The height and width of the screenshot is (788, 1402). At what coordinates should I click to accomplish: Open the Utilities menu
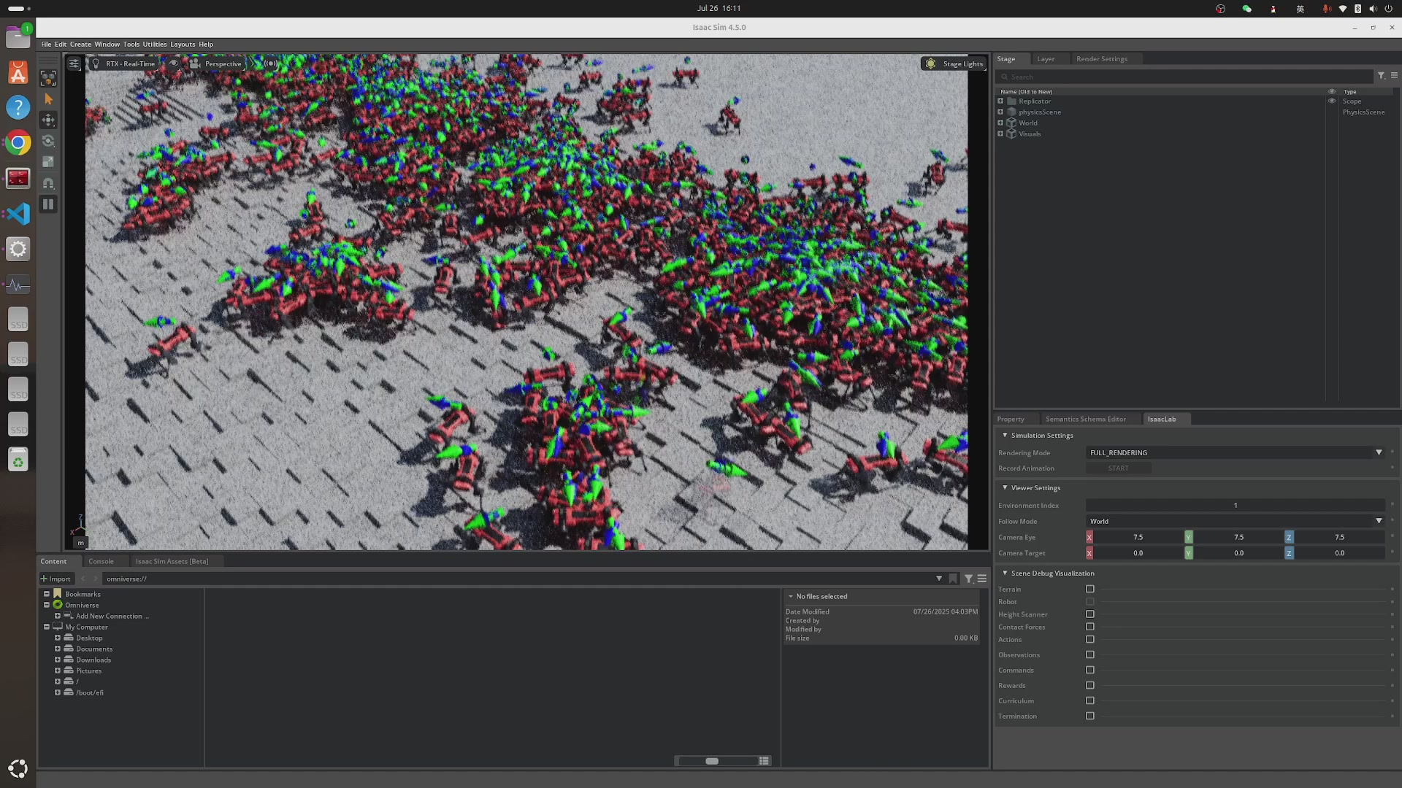(x=154, y=45)
